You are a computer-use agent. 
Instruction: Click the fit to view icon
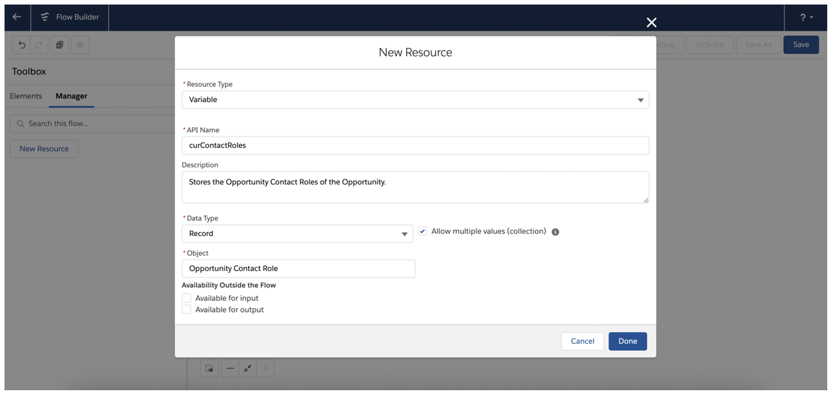click(247, 369)
